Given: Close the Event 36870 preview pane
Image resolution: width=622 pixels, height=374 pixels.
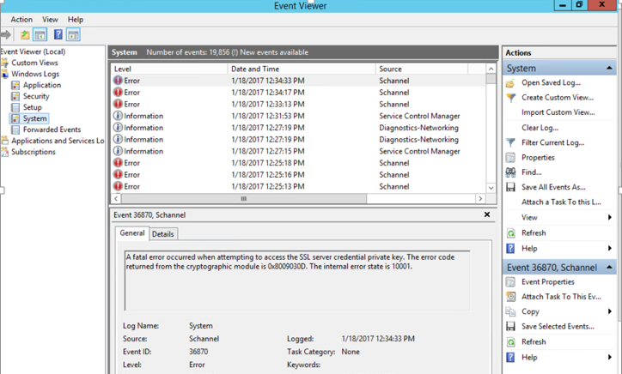Looking at the screenshot, I should 487,215.
